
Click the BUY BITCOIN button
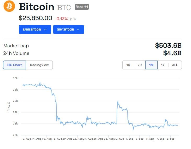pos(68,29)
